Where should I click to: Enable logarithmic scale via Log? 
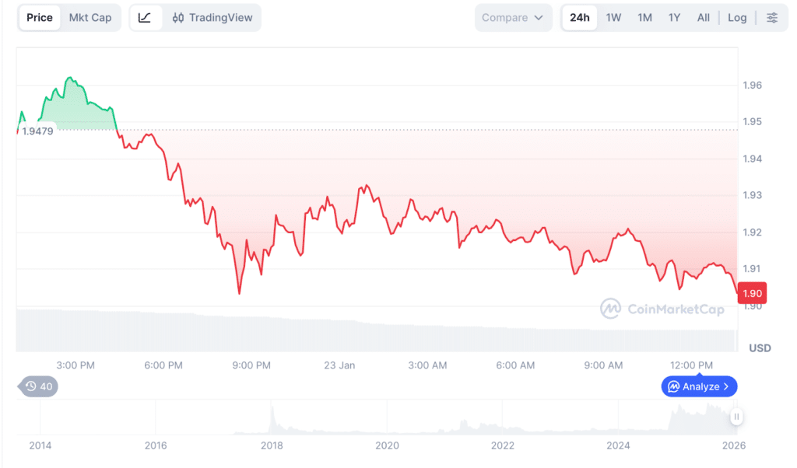737,17
